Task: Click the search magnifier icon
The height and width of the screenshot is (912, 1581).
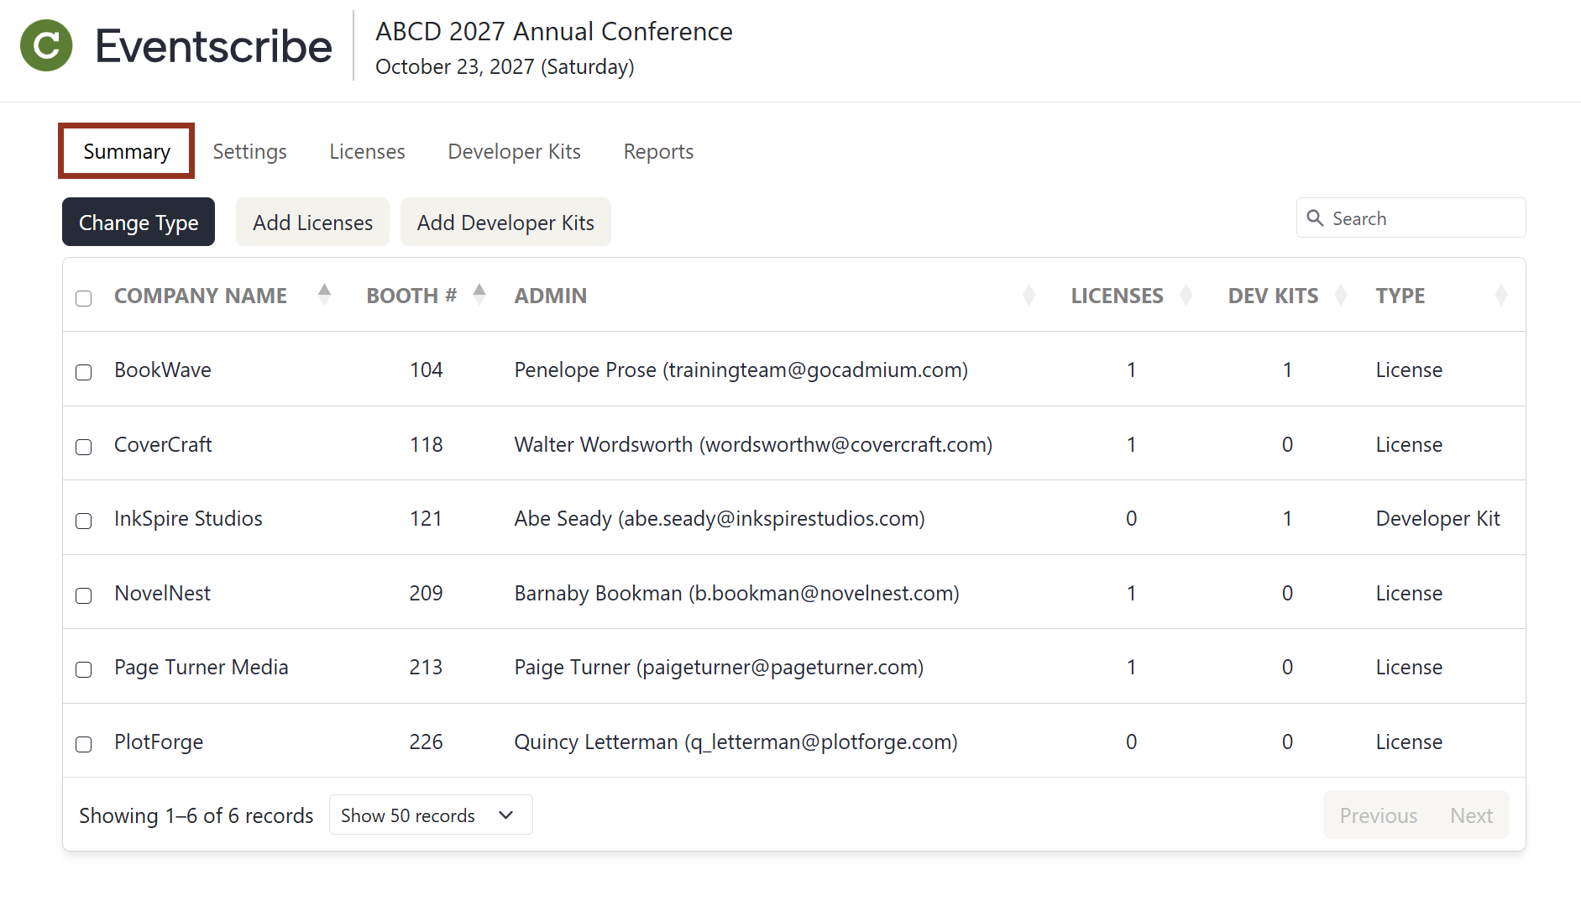Action: tap(1317, 218)
